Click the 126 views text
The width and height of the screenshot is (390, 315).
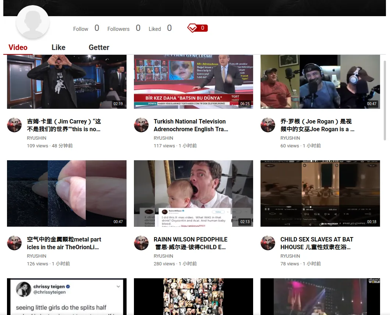[38, 264]
